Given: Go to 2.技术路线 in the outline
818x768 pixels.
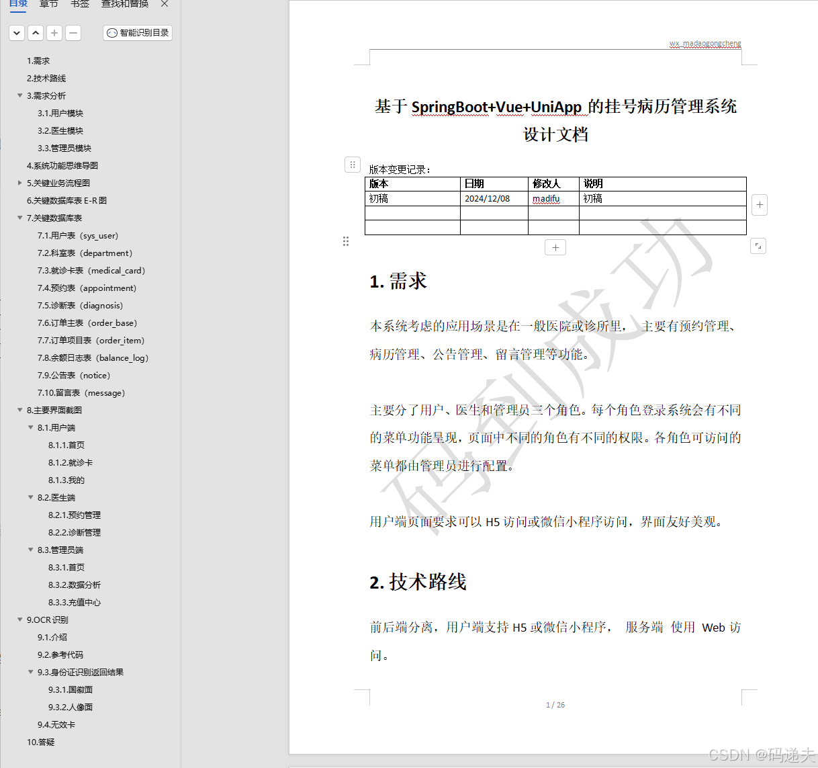Looking at the screenshot, I should coord(46,78).
